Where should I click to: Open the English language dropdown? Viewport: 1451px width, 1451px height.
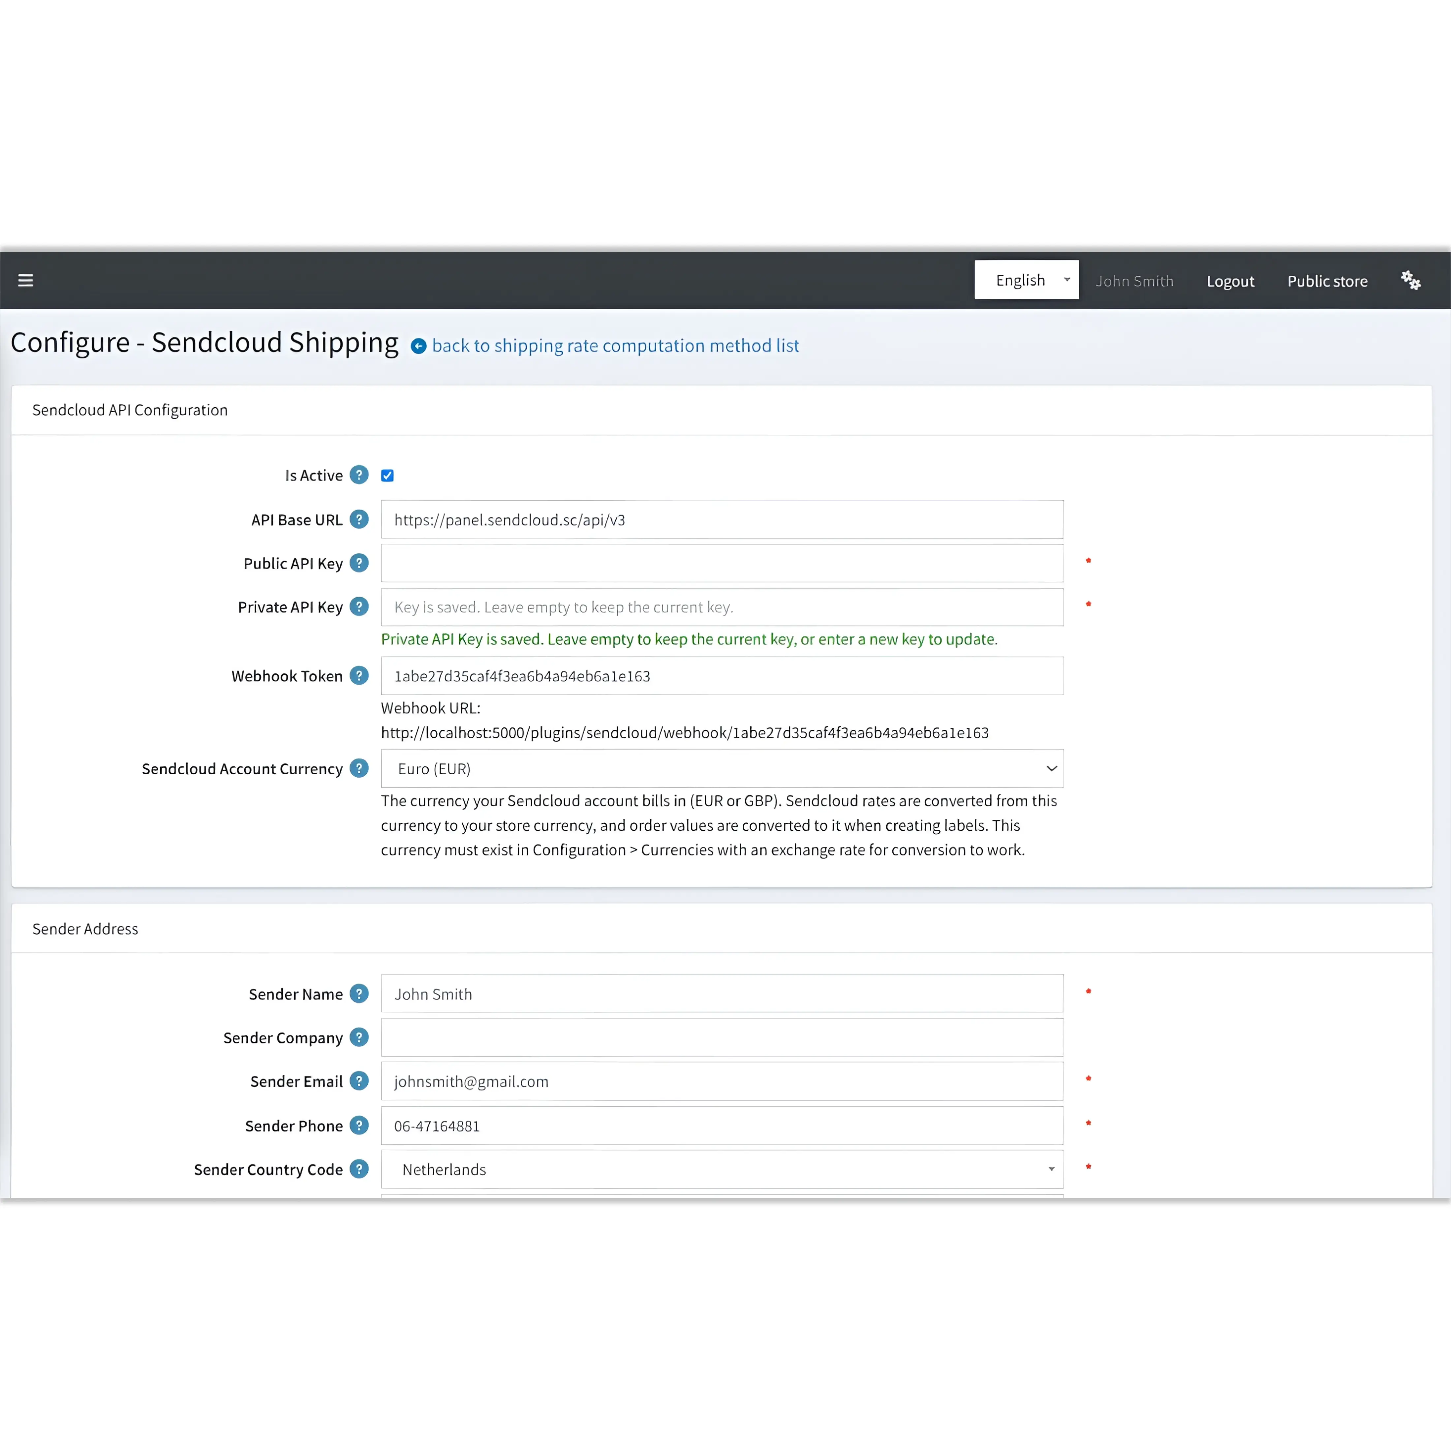click(1026, 279)
